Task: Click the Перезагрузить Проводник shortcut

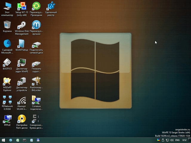Action: coord(36,6)
